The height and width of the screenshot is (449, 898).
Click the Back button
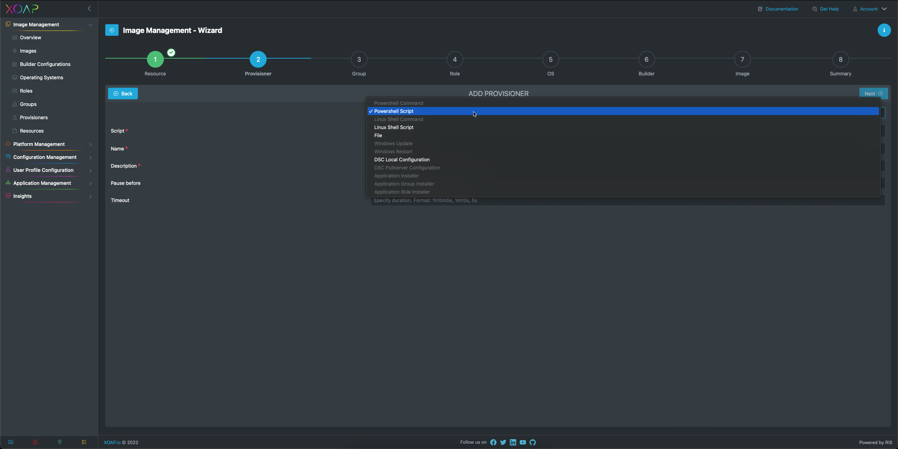(x=123, y=94)
